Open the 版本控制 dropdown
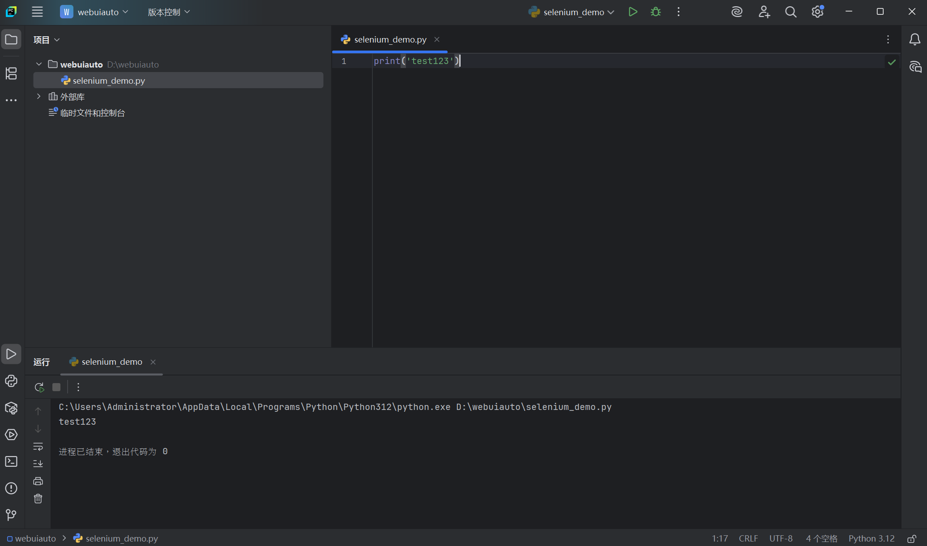Image resolution: width=927 pixels, height=546 pixels. pyautogui.click(x=169, y=12)
